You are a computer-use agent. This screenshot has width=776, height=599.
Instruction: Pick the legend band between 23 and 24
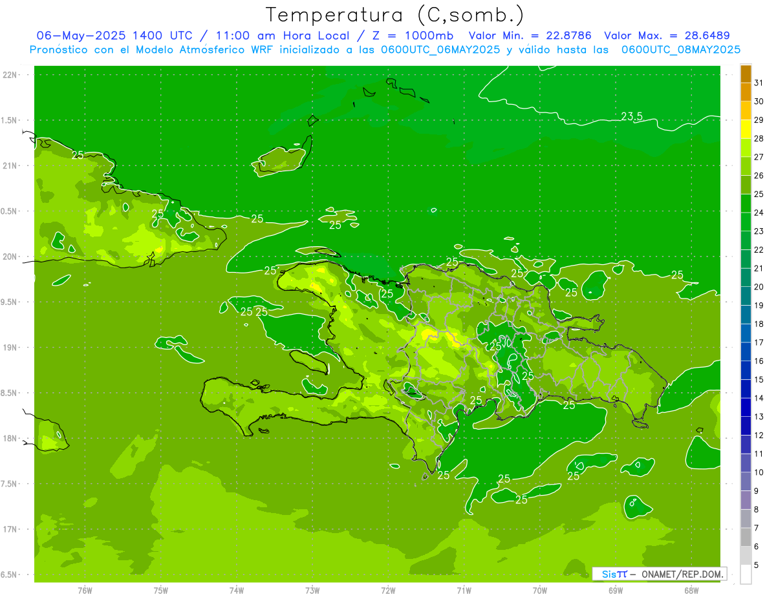click(746, 222)
